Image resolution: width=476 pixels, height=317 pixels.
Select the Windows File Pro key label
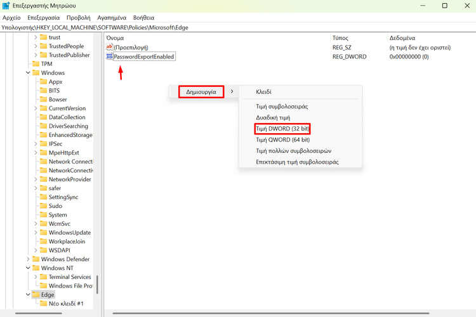click(x=70, y=286)
